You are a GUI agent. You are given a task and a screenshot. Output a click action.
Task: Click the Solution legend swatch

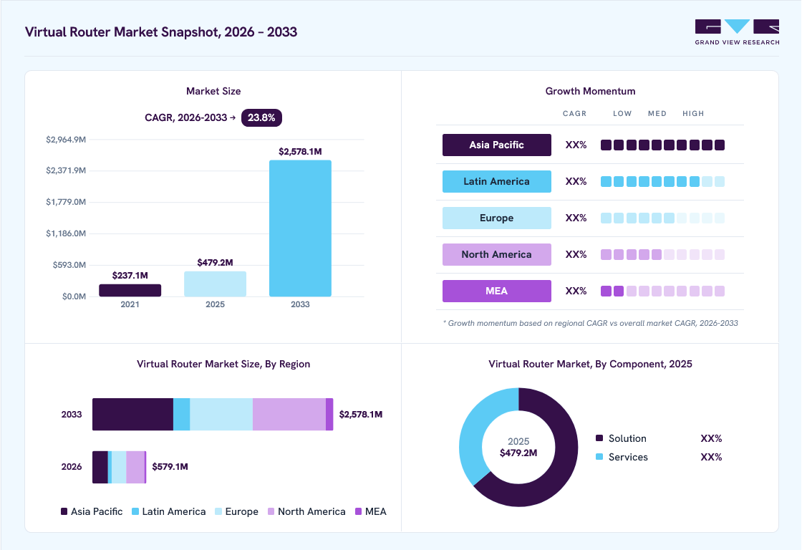[599, 438]
